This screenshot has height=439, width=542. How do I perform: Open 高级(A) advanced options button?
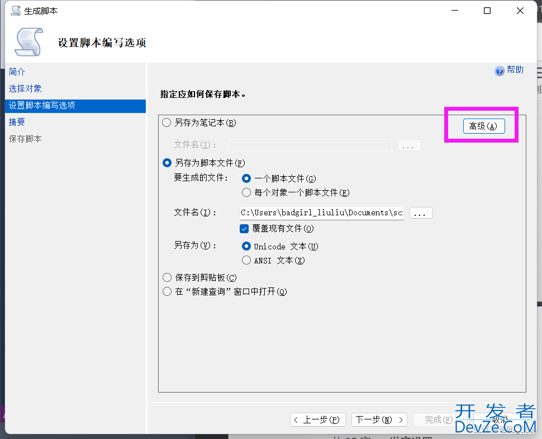484,126
